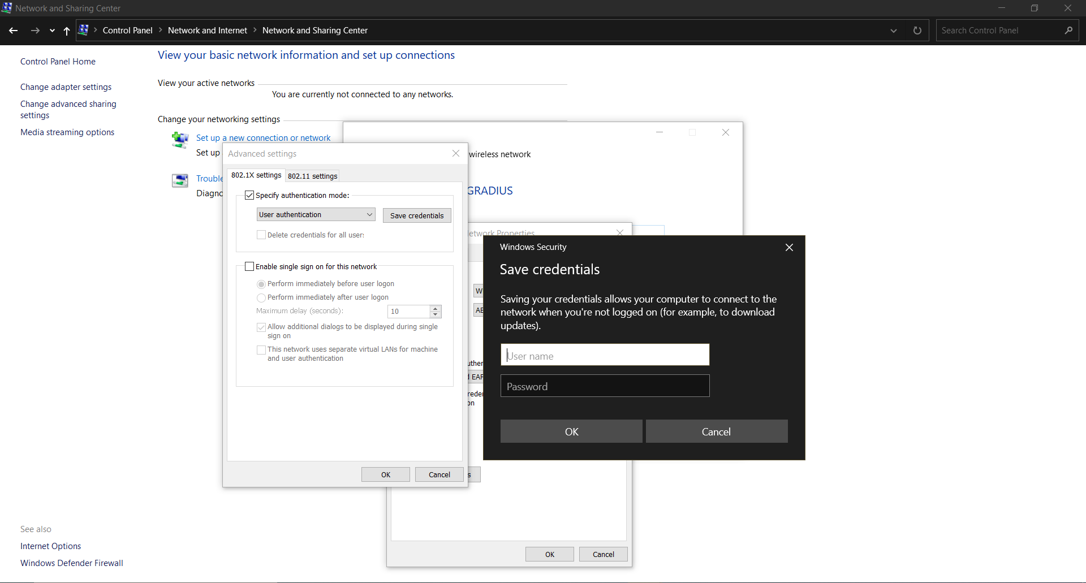Select Perform immediately before user logon

(261, 284)
